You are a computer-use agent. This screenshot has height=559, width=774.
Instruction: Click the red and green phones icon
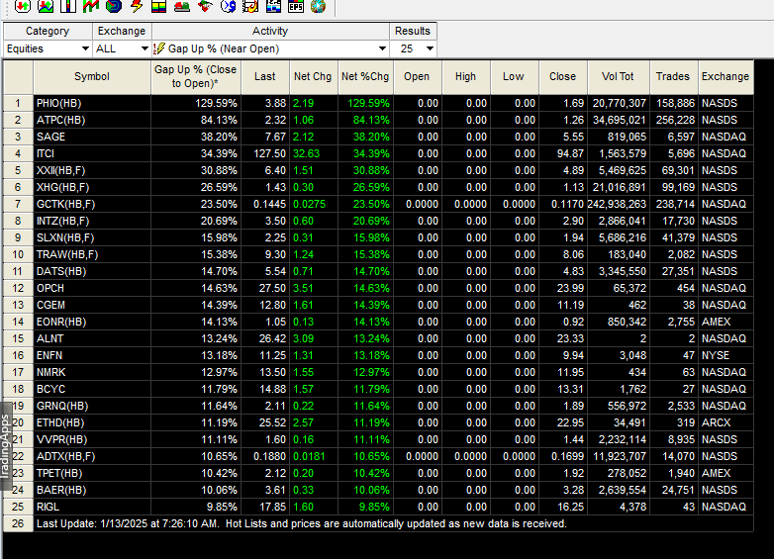(182, 6)
